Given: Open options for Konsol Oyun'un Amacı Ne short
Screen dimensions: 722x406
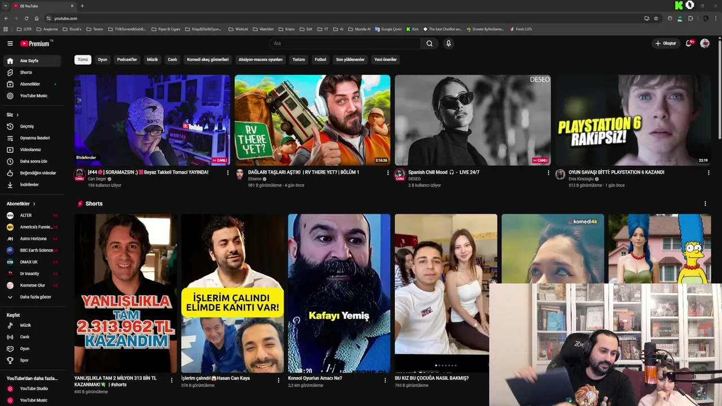Looking at the screenshot, I should [x=385, y=381].
